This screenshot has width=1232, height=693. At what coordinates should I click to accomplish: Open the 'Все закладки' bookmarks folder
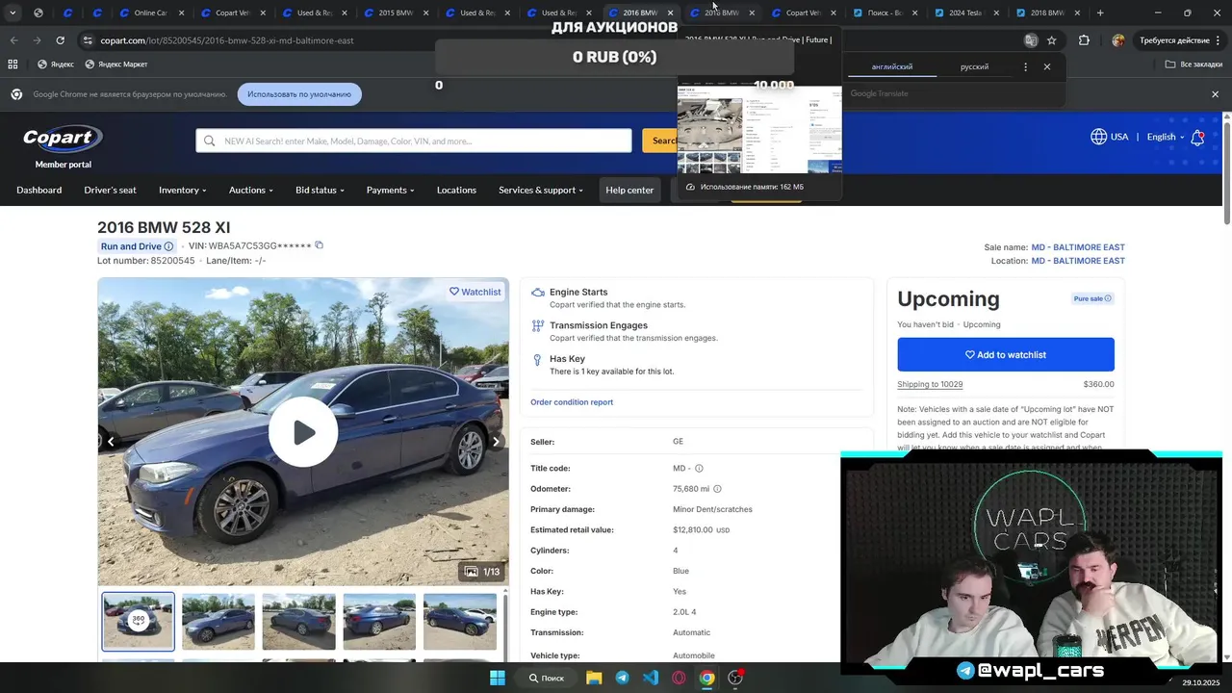click(1193, 64)
